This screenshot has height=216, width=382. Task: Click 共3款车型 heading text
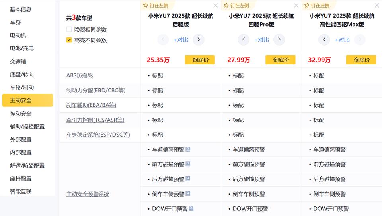(79, 18)
